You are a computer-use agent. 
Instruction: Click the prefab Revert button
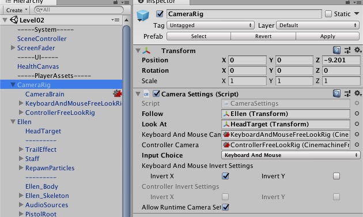(263, 36)
